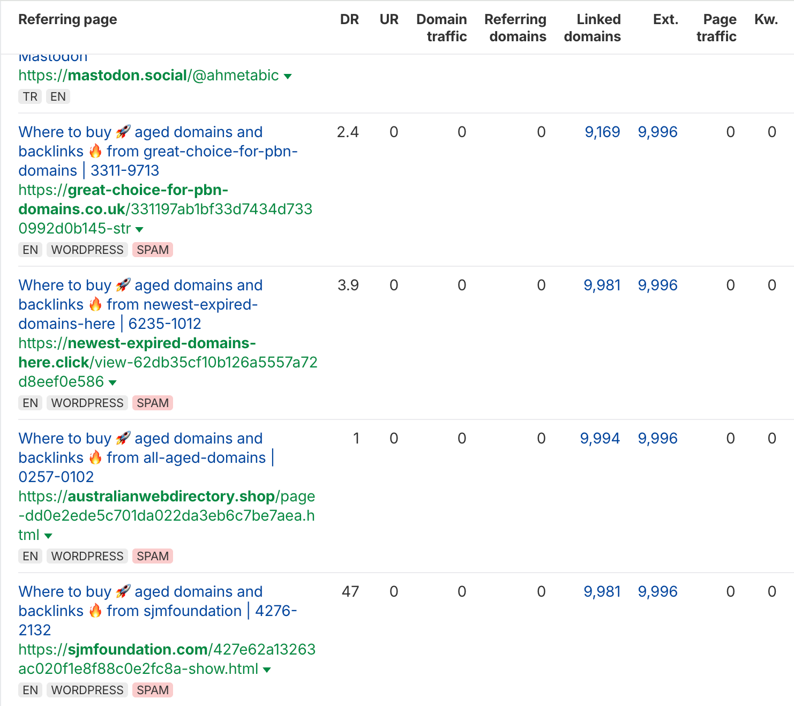The image size is (794, 706).
Task: Click linked domains value 9,994
Action: pos(600,439)
